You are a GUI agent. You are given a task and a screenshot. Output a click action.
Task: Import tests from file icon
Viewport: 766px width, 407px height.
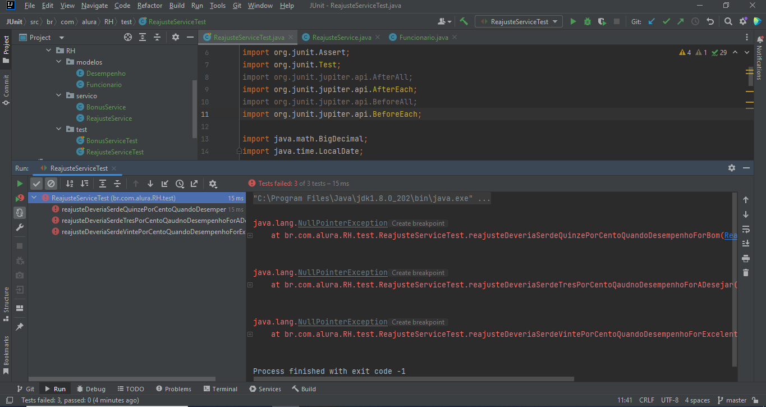coord(165,184)
